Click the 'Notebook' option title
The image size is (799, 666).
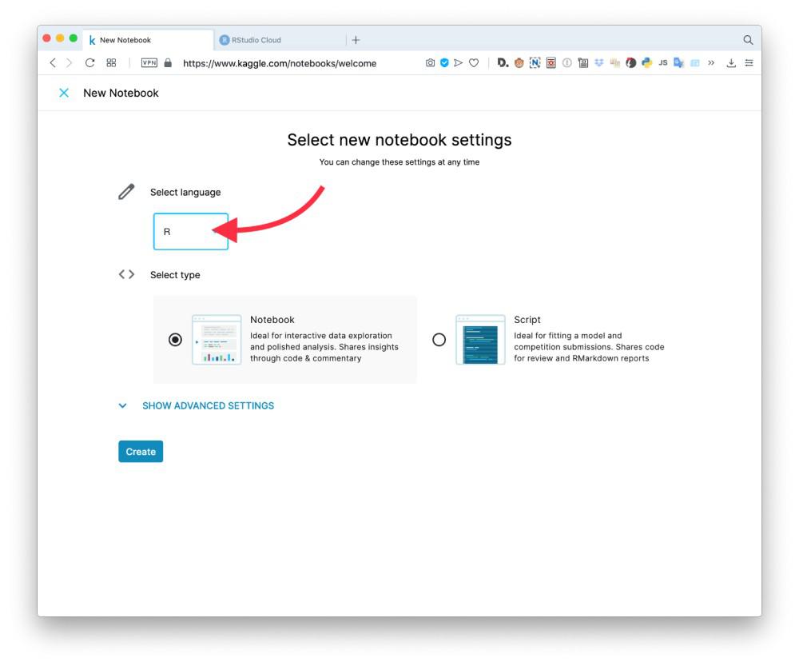pos(272,320)
